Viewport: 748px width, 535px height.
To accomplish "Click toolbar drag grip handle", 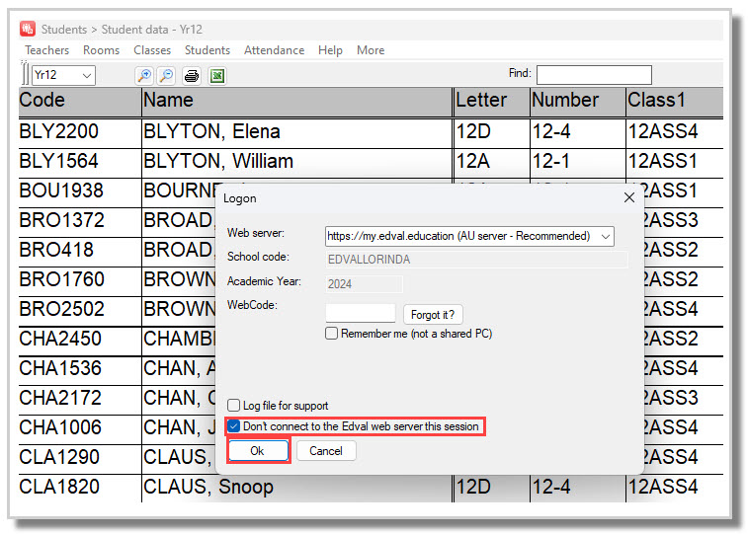I will [x=25, y=74].
